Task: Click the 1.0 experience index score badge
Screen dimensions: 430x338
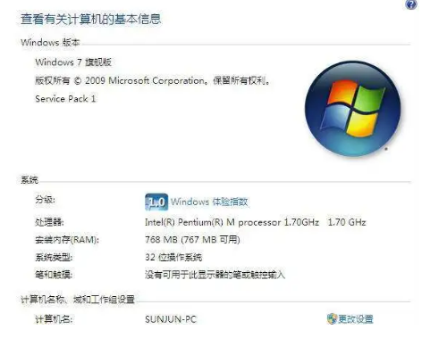Action: point(156,202)
